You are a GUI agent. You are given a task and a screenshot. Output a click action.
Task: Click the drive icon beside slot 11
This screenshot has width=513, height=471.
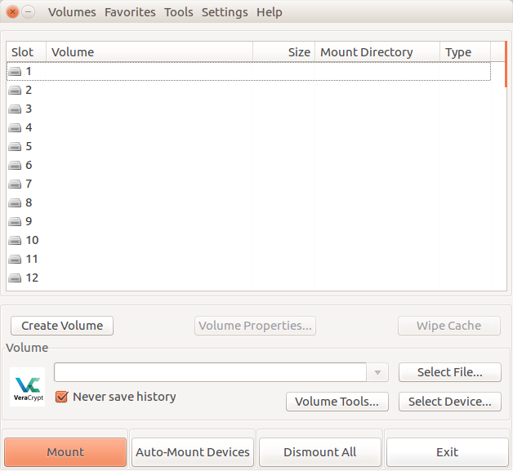(16, 260)
